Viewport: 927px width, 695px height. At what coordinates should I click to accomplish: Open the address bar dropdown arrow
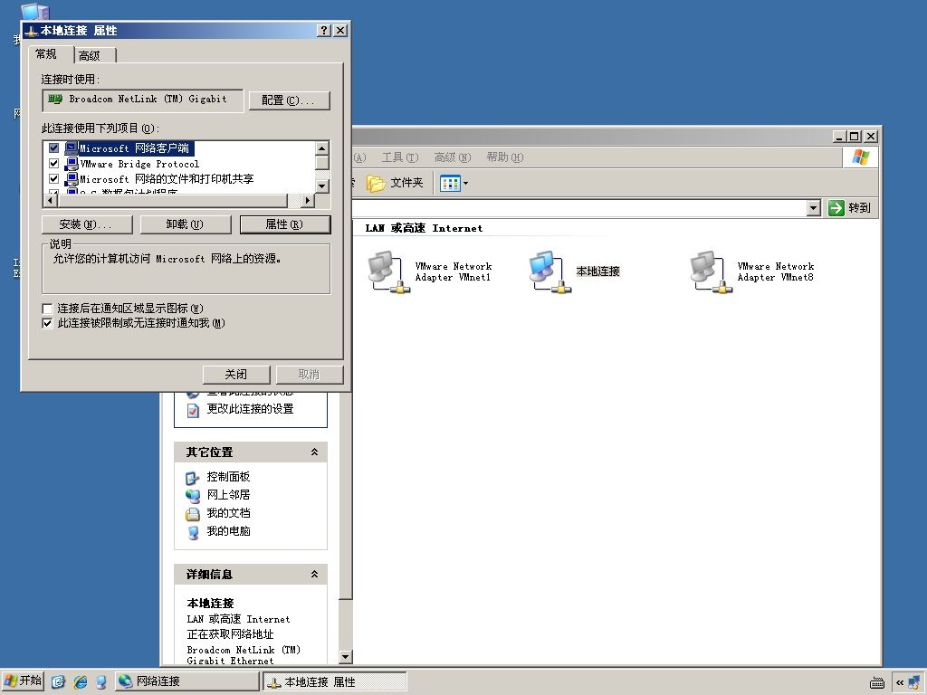pos(814,208)
